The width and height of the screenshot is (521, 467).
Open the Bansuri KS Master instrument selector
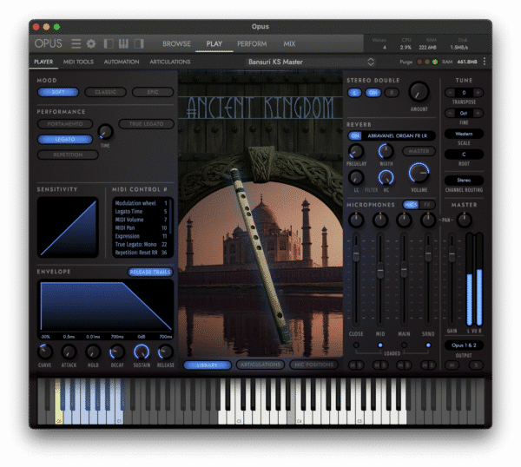[x=311, y=62]
